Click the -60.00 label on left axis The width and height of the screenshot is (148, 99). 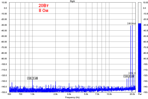4,42
